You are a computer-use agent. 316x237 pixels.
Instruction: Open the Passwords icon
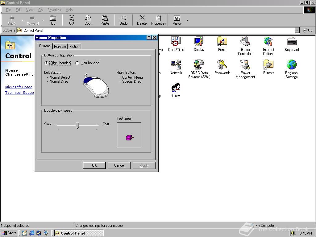coord(222,67)
